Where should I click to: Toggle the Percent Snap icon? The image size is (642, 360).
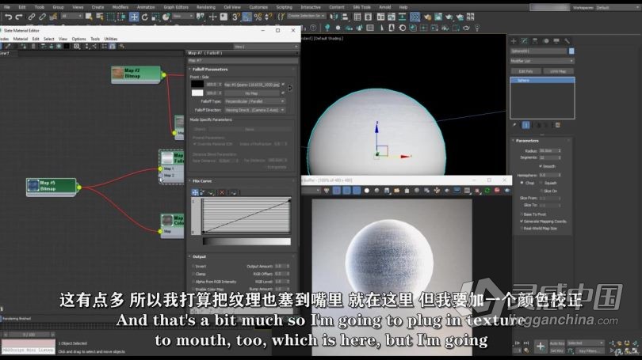click(x=258, y=17)
